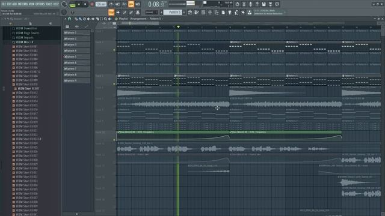Viewport: 385px width, 216px height.
Task: Click the stop button in transport
Action: tap(85, 4)
